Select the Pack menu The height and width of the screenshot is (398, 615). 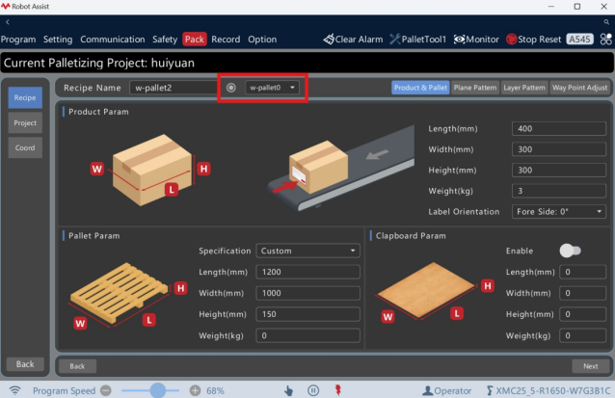click(195, 40)
